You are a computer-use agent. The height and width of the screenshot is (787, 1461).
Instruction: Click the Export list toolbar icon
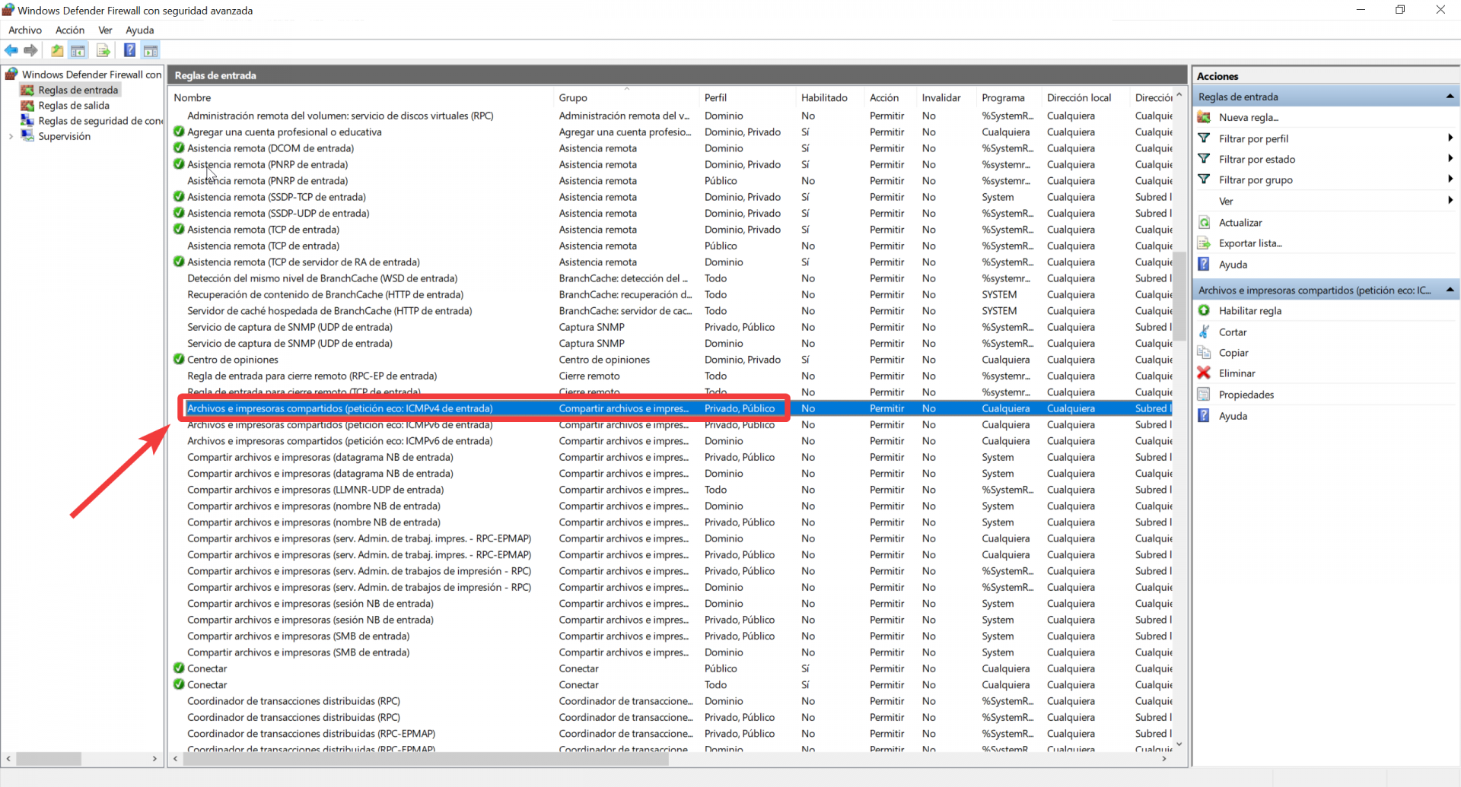[x=103, y=50]
